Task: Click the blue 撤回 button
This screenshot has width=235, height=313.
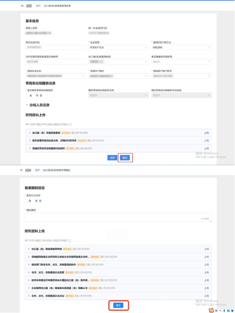Action: click(x=125, y=158)
